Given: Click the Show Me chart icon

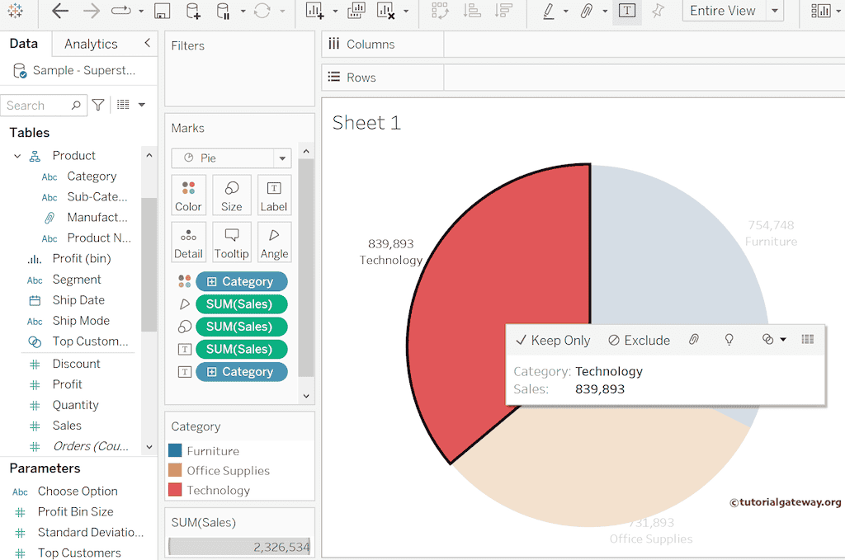Looking at the screenshot, I should point(820,11).
